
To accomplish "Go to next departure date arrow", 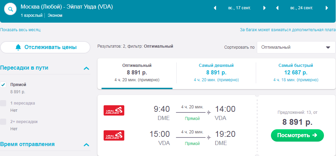I will (264, 8).
